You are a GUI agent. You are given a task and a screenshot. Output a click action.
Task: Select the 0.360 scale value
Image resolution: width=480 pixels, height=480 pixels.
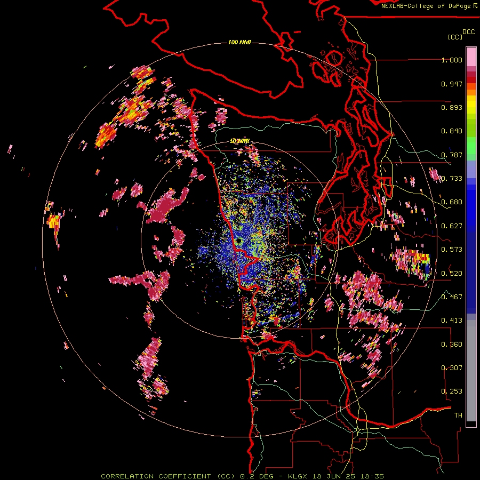tap(452, 345)
